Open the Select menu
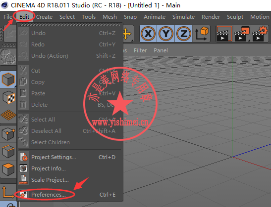This screenshot has width=271, height=207. coord(67,17)
